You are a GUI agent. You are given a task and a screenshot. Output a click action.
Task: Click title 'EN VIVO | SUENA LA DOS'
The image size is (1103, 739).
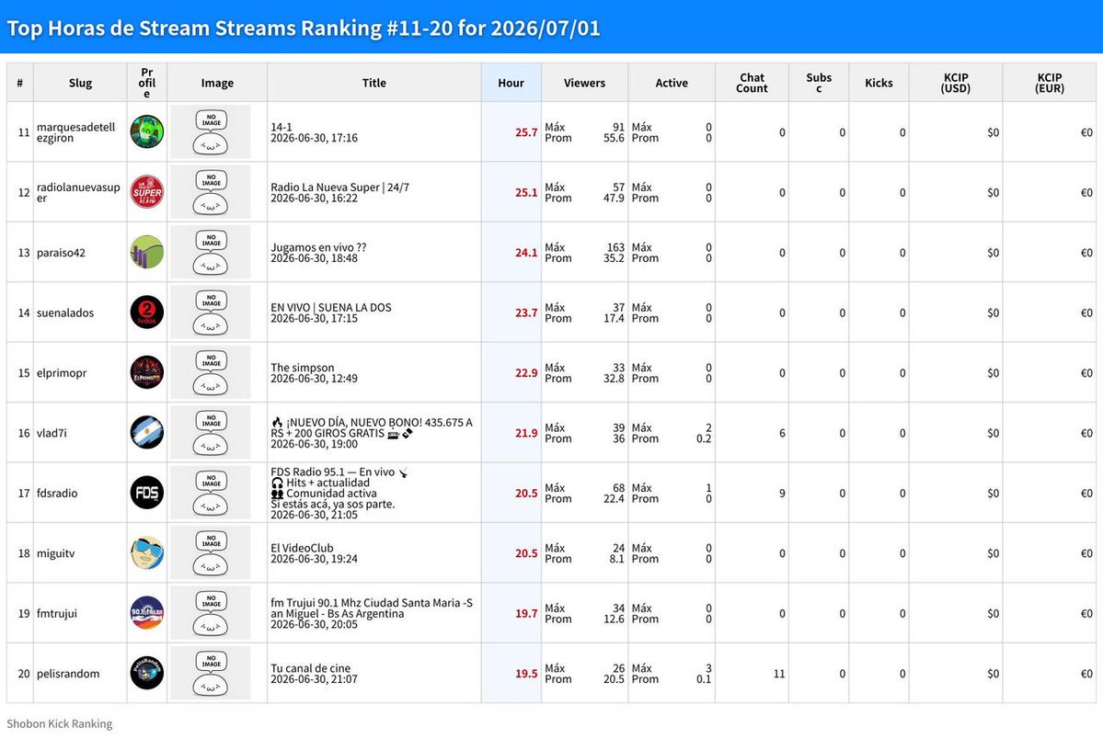pos(331,307)
